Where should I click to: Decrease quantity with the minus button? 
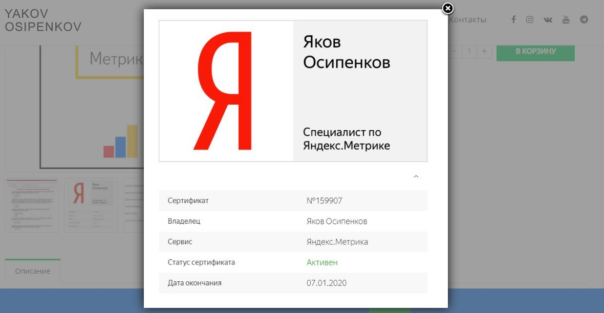pos(454,51)
